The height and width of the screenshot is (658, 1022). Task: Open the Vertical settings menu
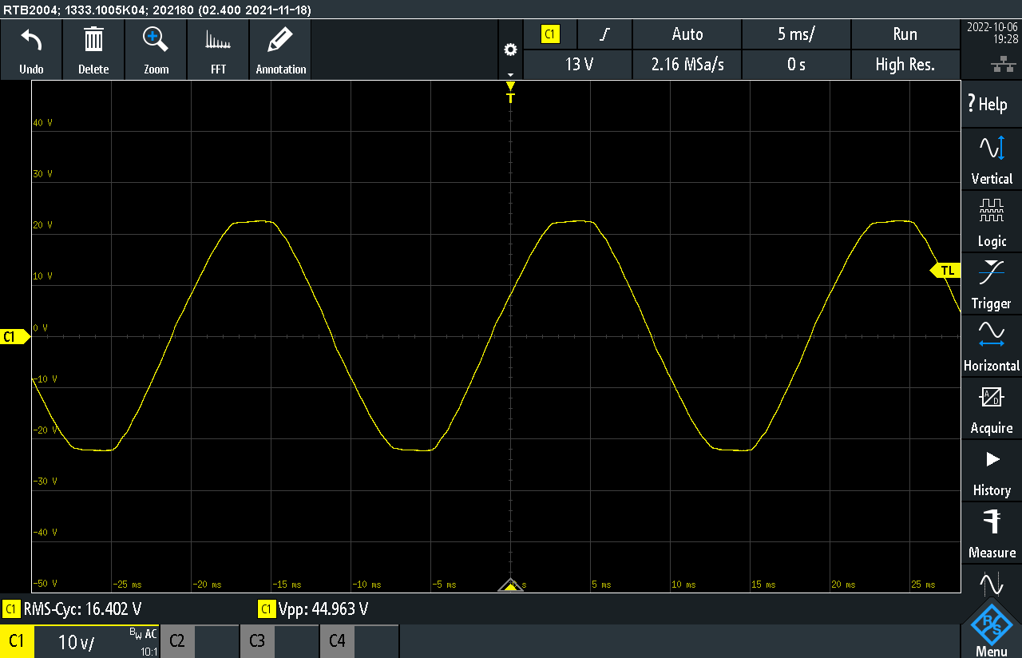991,159
